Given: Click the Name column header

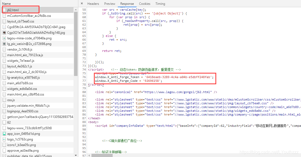Looking at the screenshot, I should click(x=6, y=4).
